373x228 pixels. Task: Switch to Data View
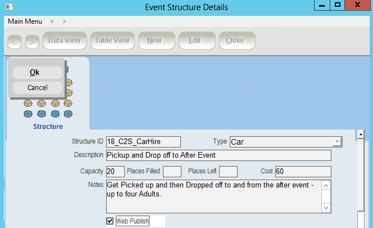pos(65,41)
